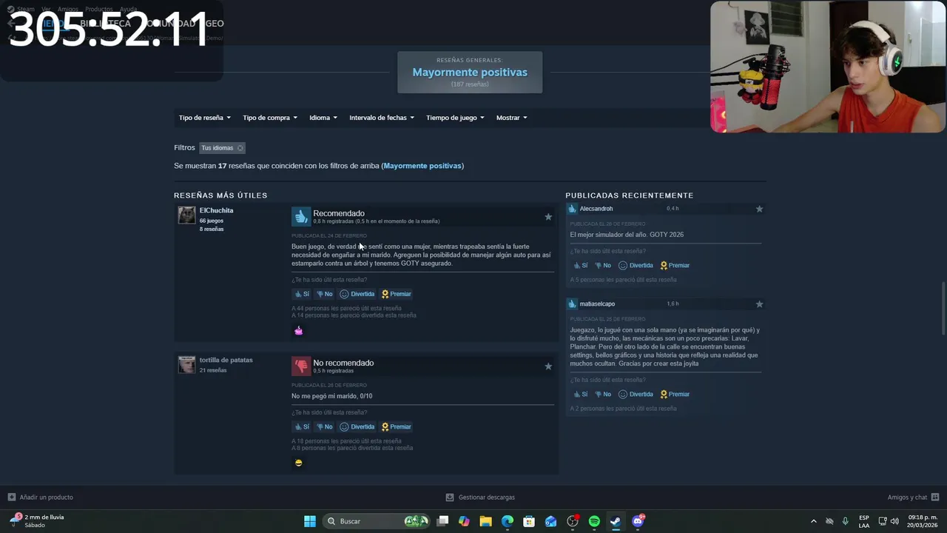
Task: Mark ElChuchita's review with the star icon
Action: (x=548, y=217)
